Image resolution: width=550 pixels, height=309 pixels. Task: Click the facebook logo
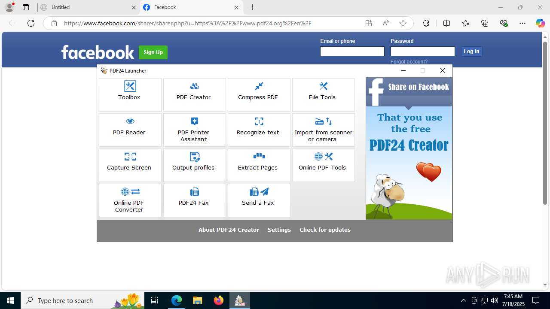pos(98,52)
